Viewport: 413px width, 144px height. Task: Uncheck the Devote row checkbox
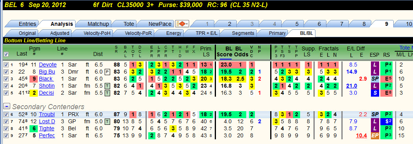(x=6, y=65)
